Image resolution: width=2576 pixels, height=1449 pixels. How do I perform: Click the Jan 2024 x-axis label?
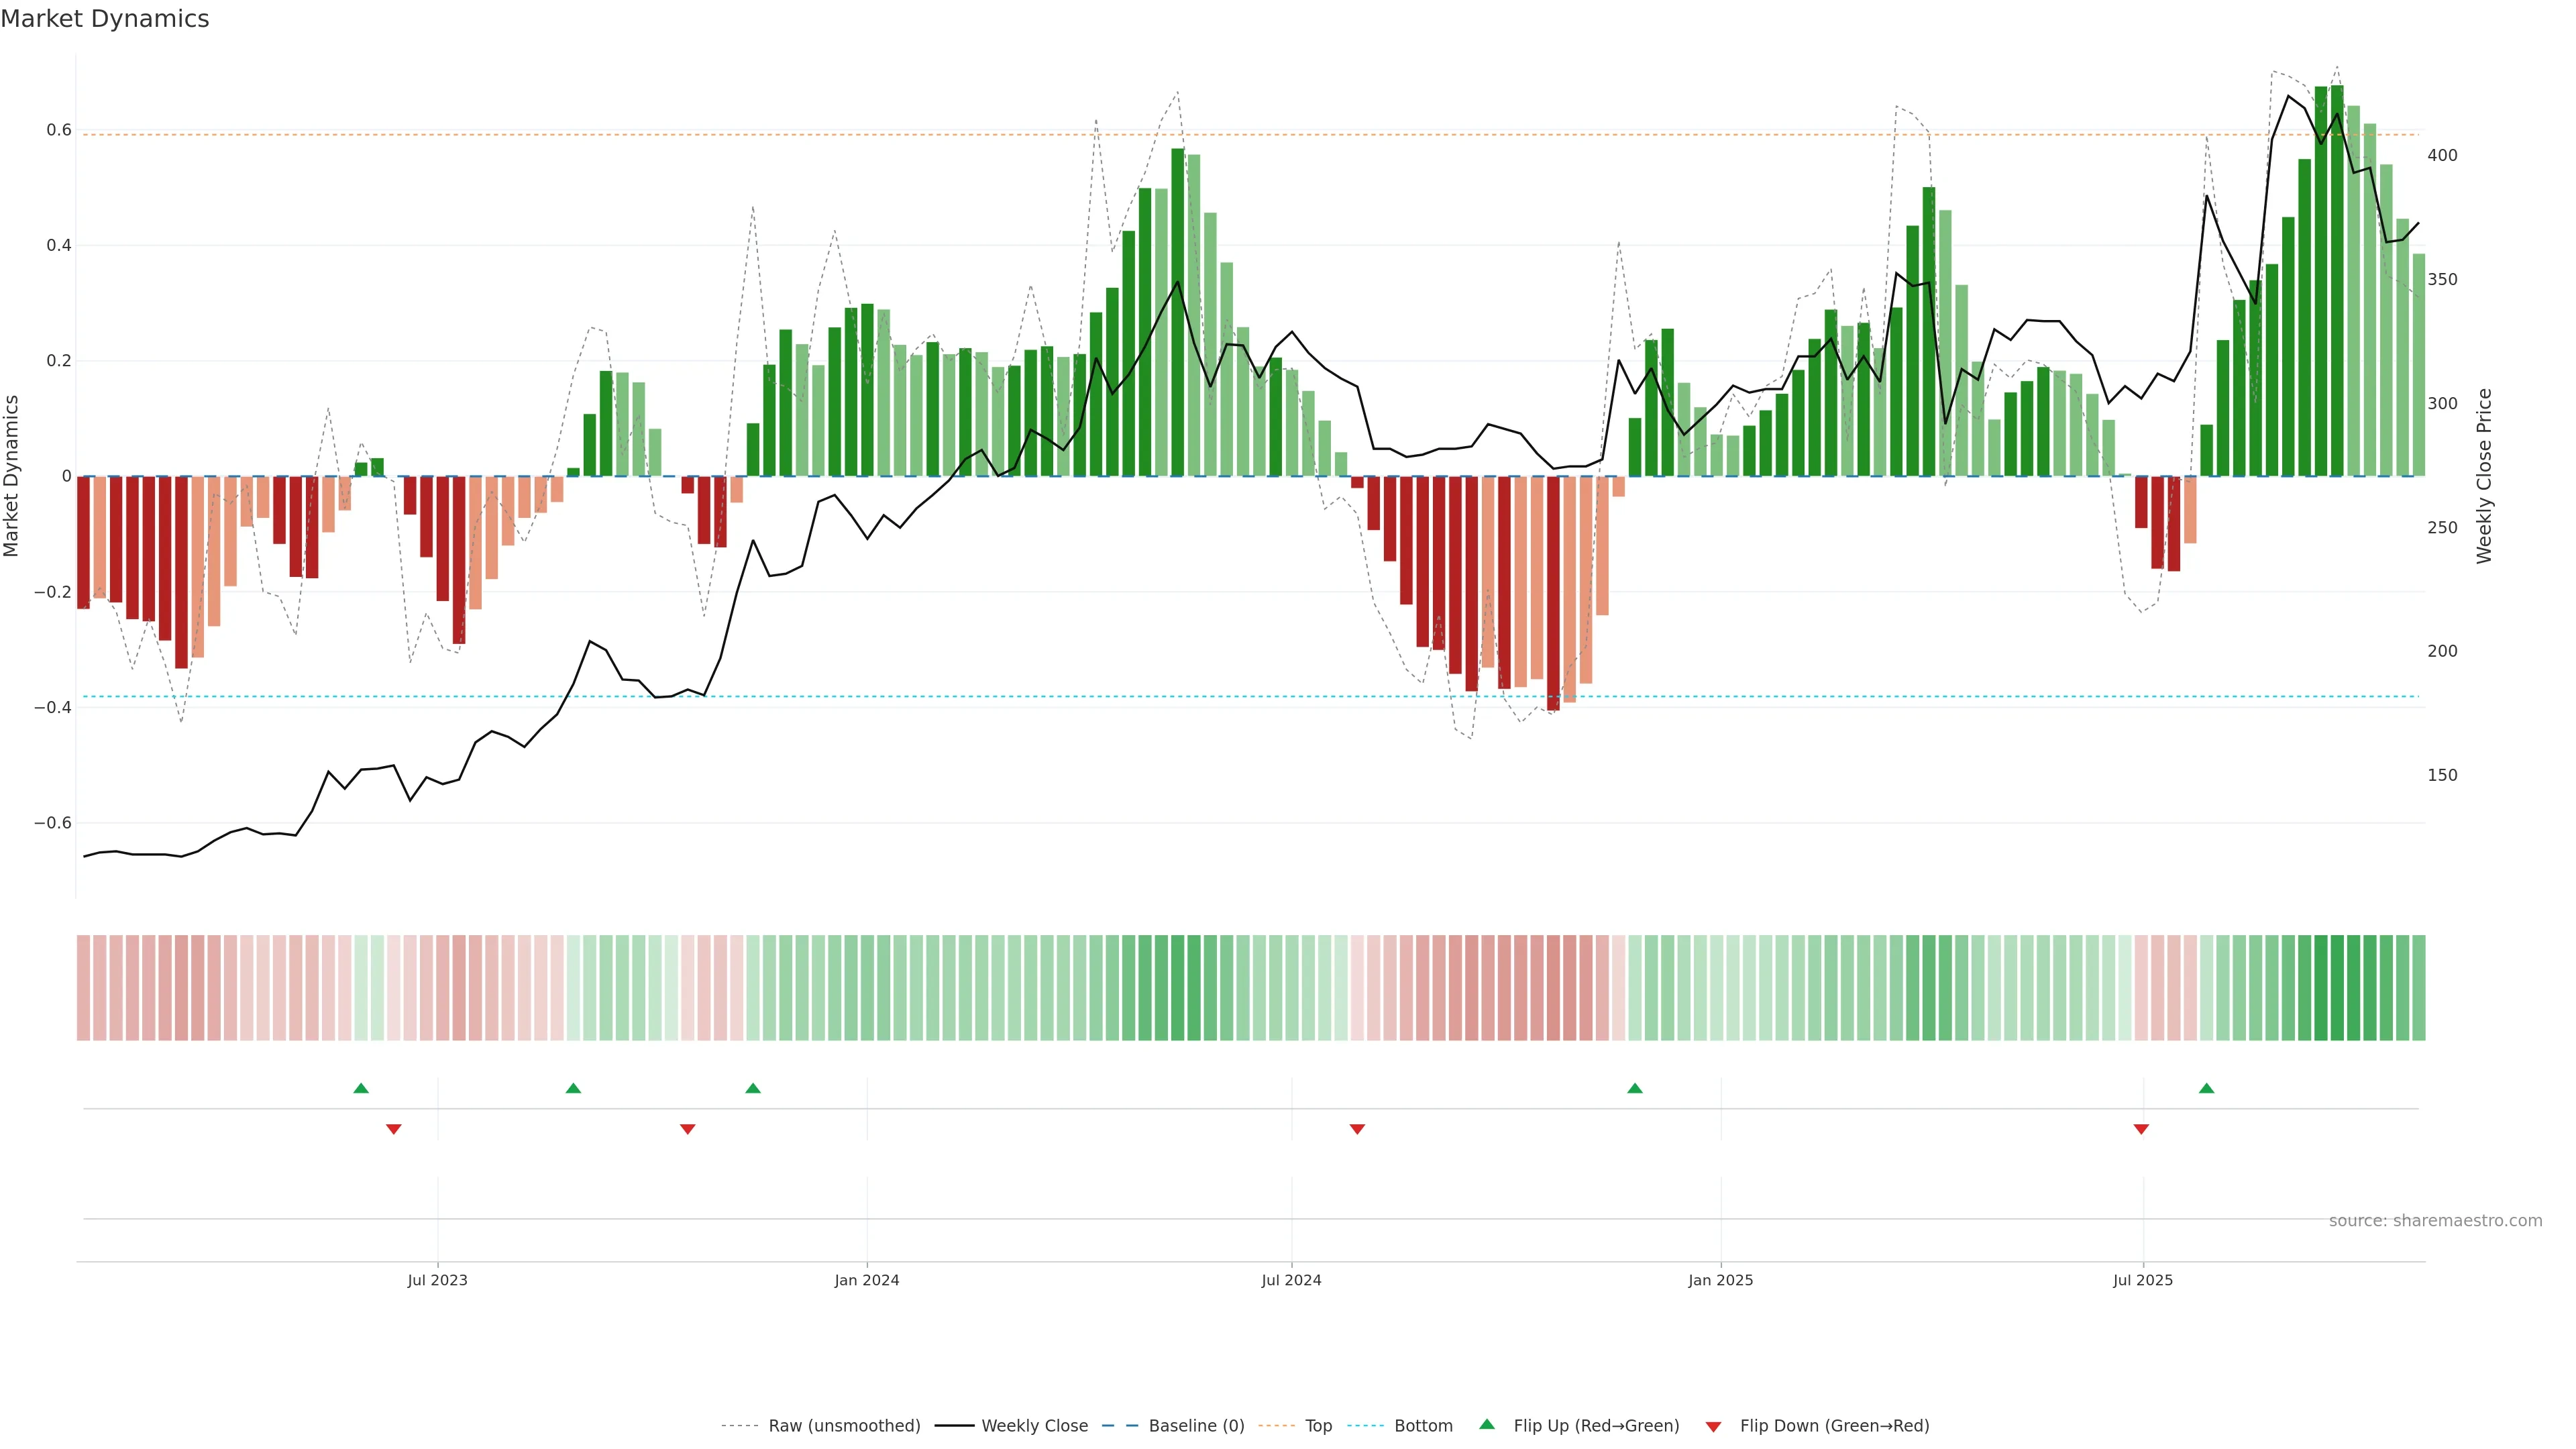tap(866, 1280)
